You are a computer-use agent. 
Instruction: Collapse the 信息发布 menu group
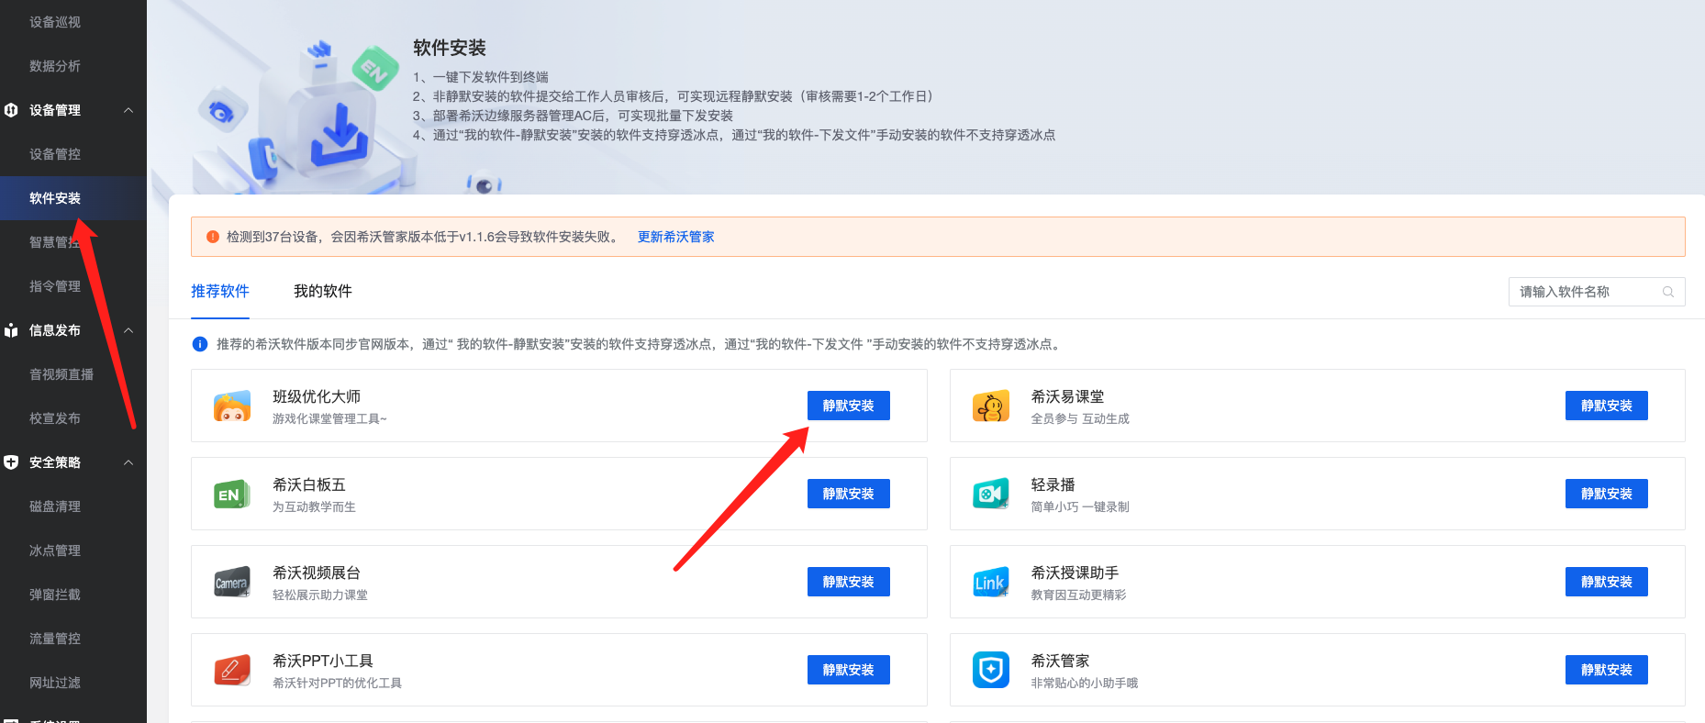point(128,330)
